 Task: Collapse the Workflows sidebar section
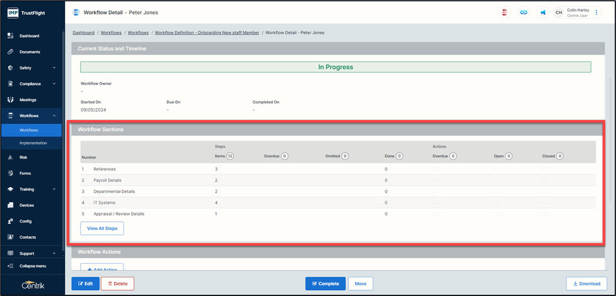(54, 116)
